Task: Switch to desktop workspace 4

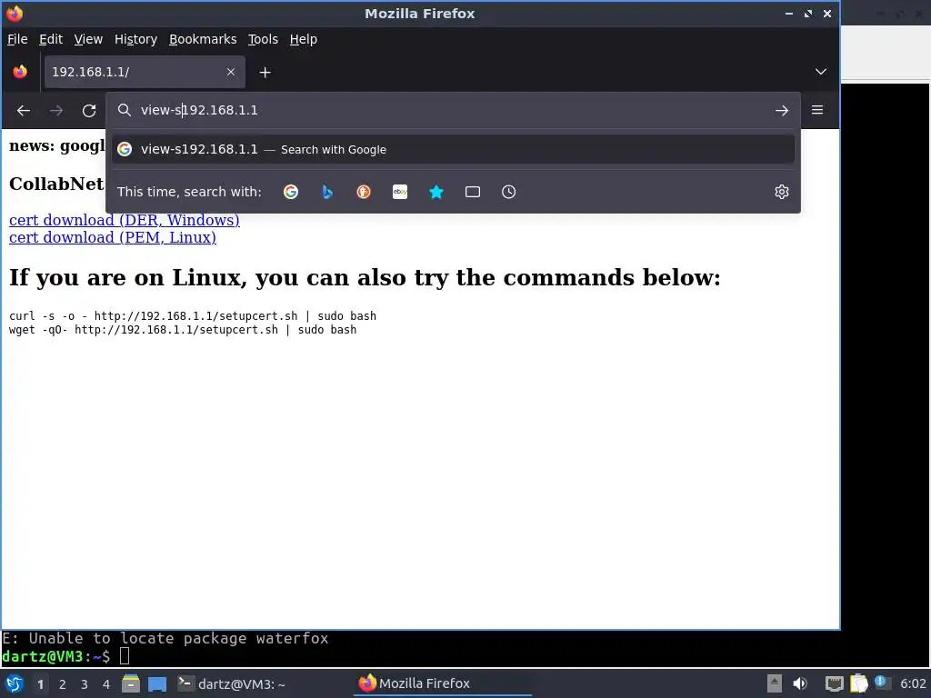Action: click(x=106, y=684)
